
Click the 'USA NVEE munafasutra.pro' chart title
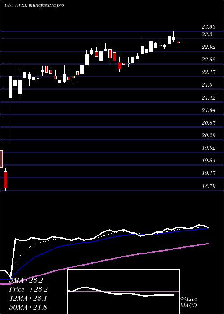[x=34, y=5]
